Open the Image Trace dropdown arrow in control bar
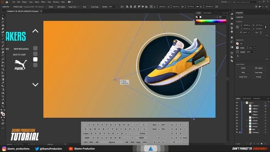 pos(78,7)
